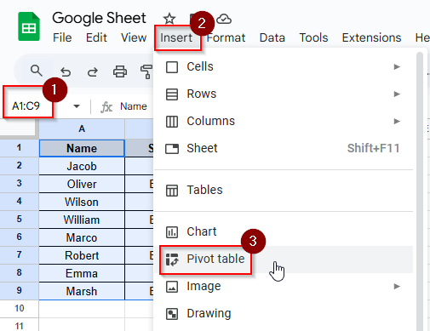The image size is (430, 331).
Task: Open the Insert menu
Action: pyautogui.click(x=176, y=37)
